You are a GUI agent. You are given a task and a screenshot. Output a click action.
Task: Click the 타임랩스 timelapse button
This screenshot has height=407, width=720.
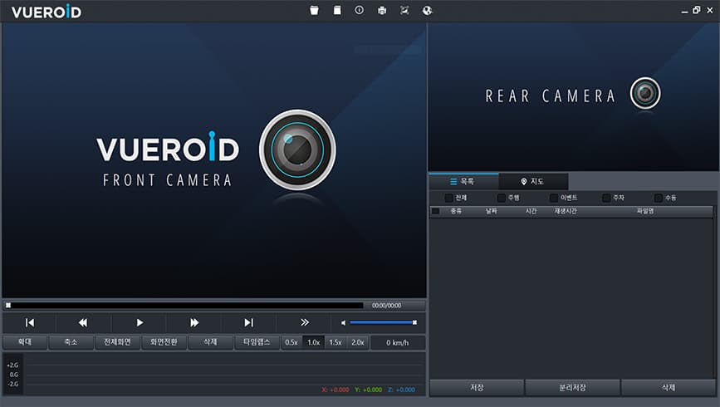click(257, 342)
